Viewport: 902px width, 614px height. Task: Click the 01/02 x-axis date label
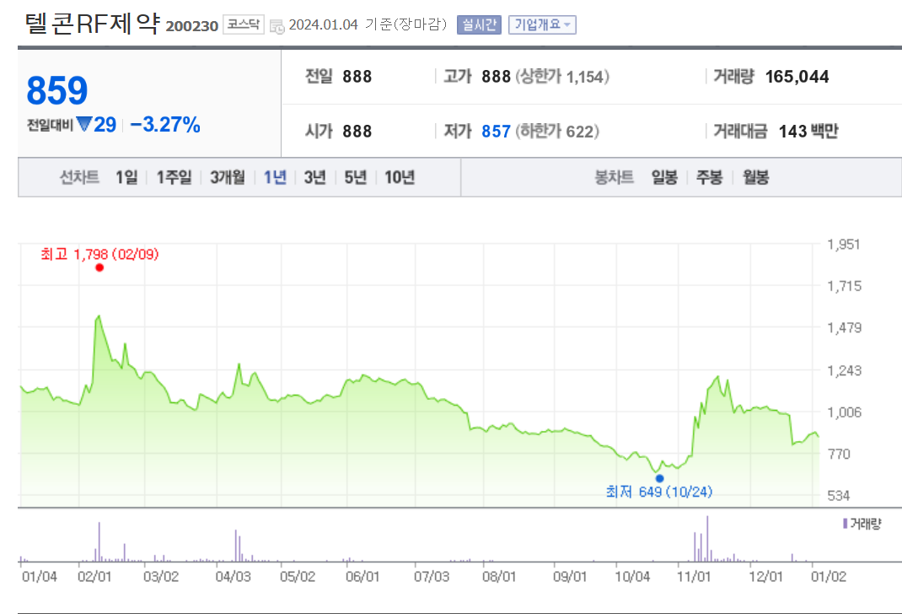(x=829, y=576)
